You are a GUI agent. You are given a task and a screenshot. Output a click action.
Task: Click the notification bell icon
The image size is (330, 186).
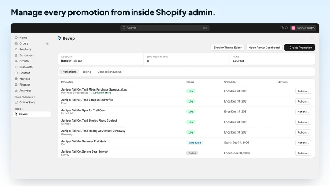(x=286, y=28)
